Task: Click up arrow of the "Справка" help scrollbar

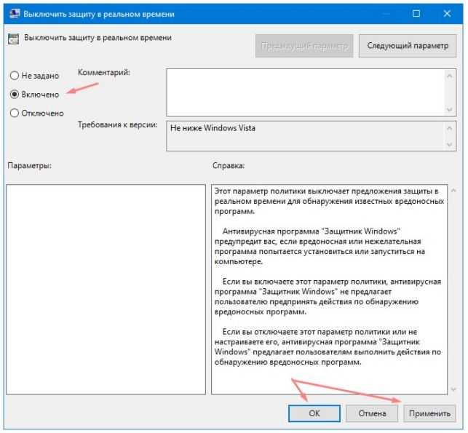Action: [453, 191]
